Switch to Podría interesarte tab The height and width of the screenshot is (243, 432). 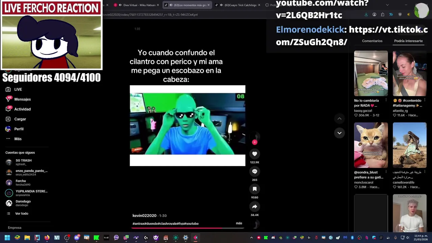click(408, 41)
